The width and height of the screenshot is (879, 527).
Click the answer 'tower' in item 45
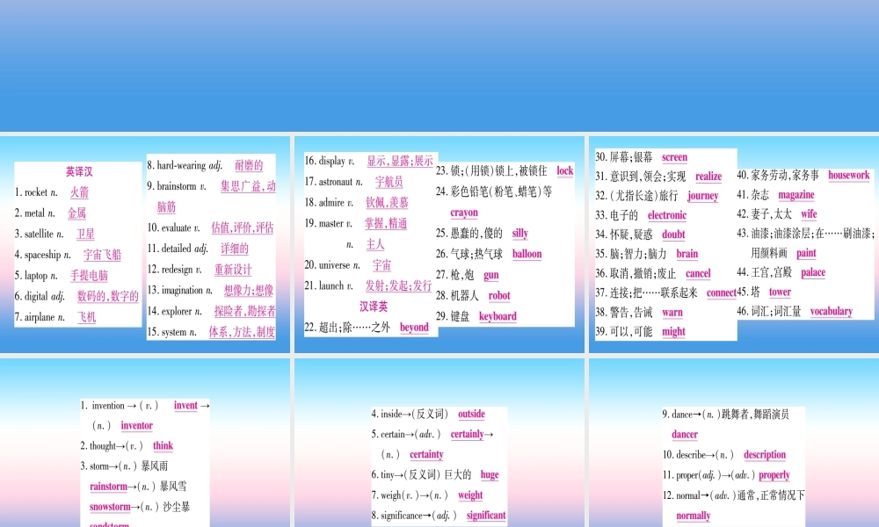click(780, 292)
